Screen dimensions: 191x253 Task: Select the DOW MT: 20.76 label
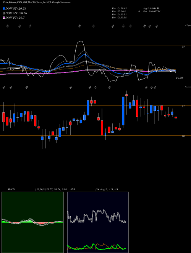[x=16, y=13]
